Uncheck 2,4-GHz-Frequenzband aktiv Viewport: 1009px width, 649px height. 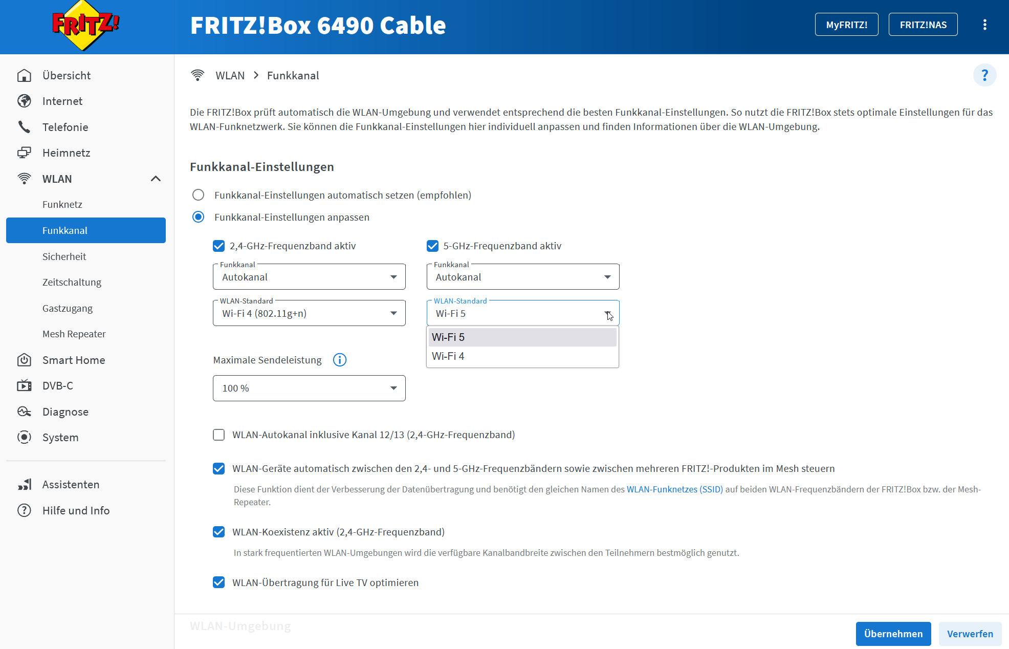(x=219, y=246)
